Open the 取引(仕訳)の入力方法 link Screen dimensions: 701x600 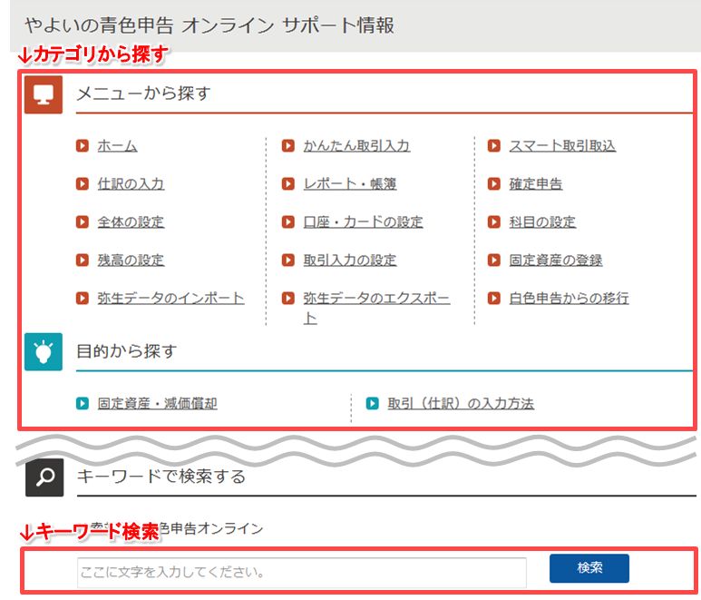pos(461,404)
